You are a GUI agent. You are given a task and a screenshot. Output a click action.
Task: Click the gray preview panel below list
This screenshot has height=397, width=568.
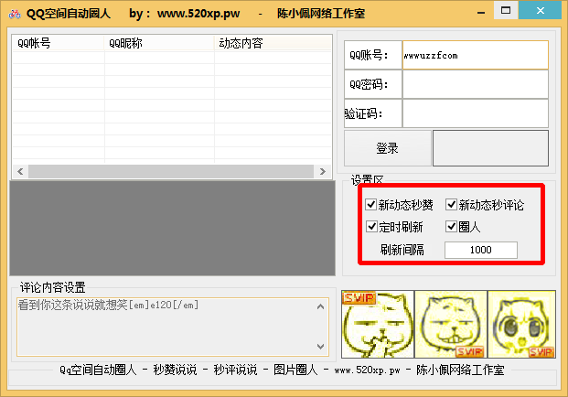(173, 228)
